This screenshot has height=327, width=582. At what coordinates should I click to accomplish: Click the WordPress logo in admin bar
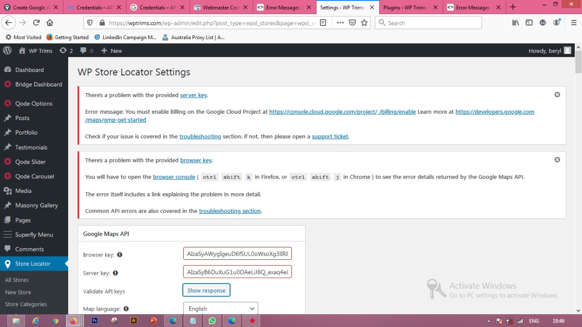click(7, 50)
